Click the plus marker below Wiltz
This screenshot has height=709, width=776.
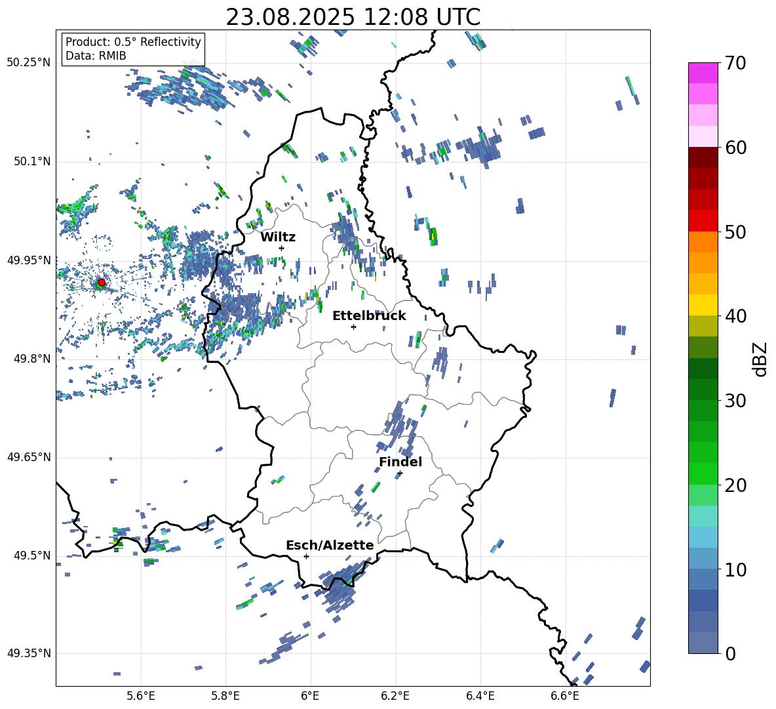point(282,248)
